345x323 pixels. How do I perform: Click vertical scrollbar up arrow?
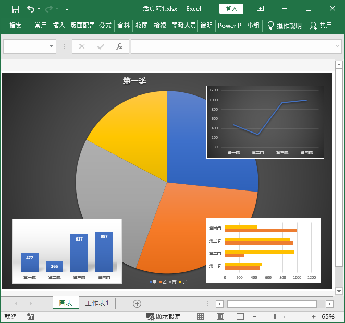(x=339, y=64)
